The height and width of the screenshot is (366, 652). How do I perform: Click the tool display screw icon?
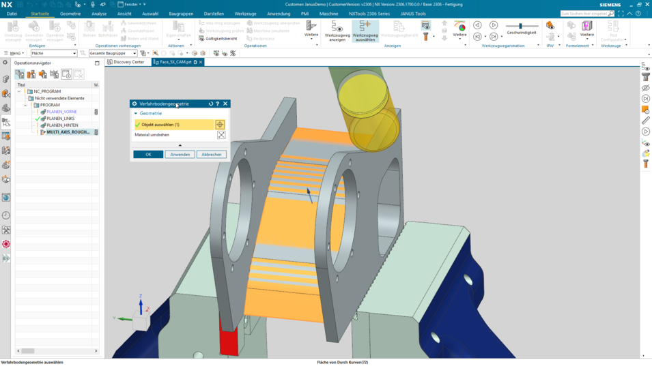click(x=426, y=37)
